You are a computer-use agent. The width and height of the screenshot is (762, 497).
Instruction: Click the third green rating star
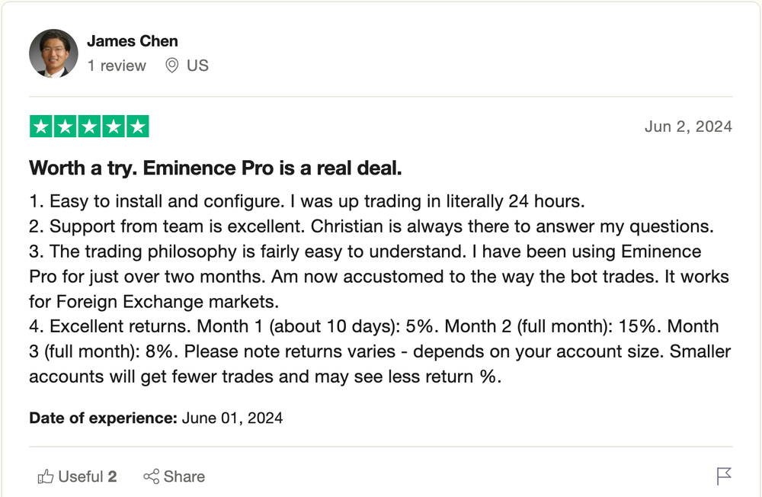(x=89, y=127)
